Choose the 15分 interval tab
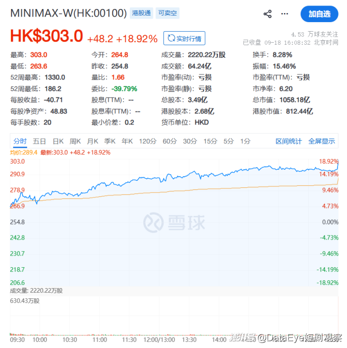The height and width of the screenshot is (348, 347). pos(210,141)
